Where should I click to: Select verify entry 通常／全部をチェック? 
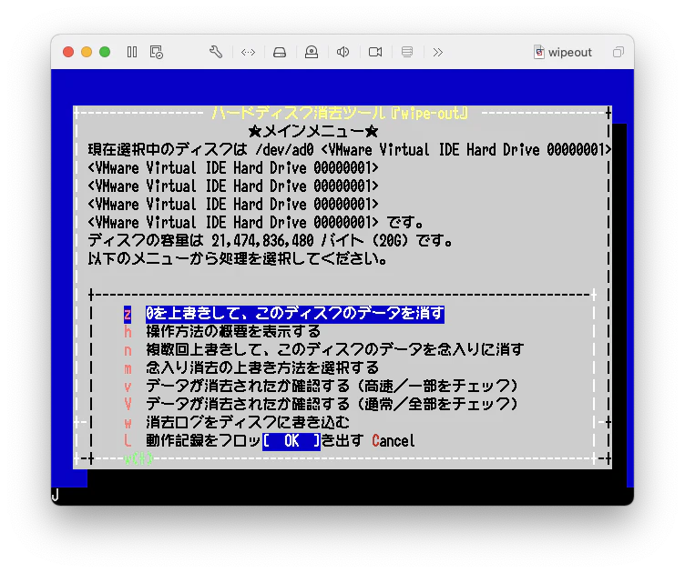pos(332,404)
